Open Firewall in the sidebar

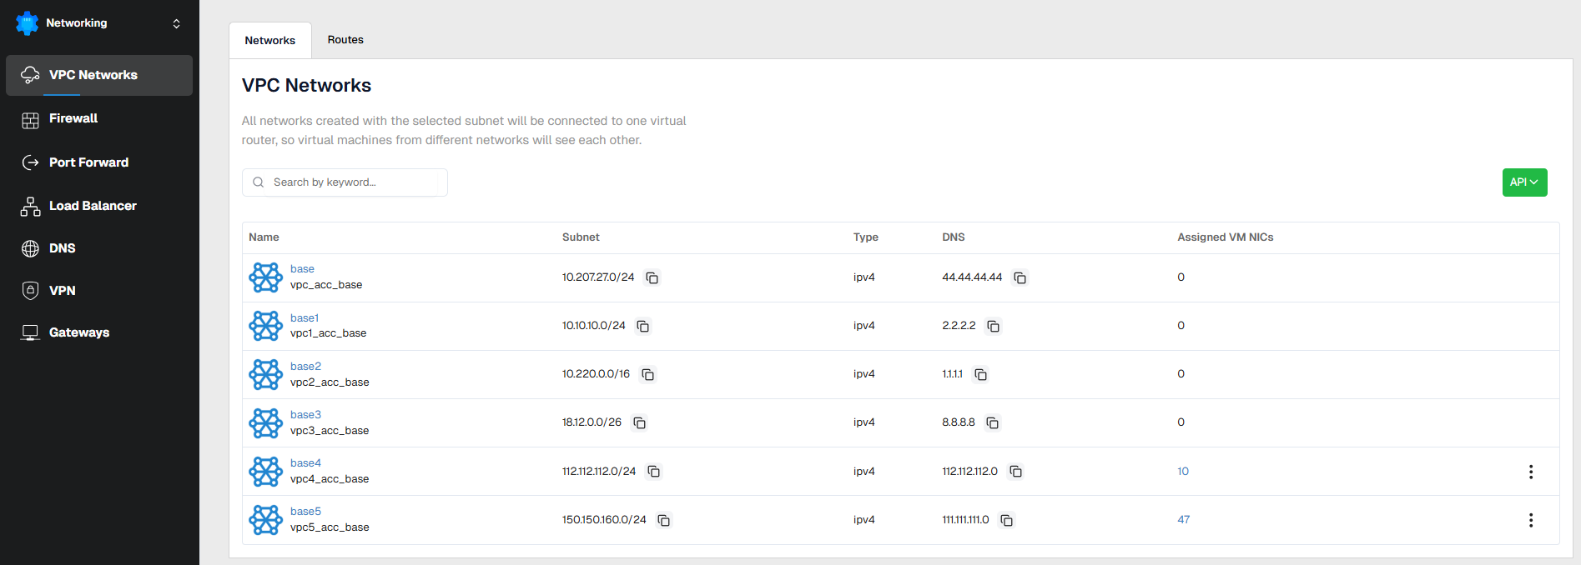[73, 118]
